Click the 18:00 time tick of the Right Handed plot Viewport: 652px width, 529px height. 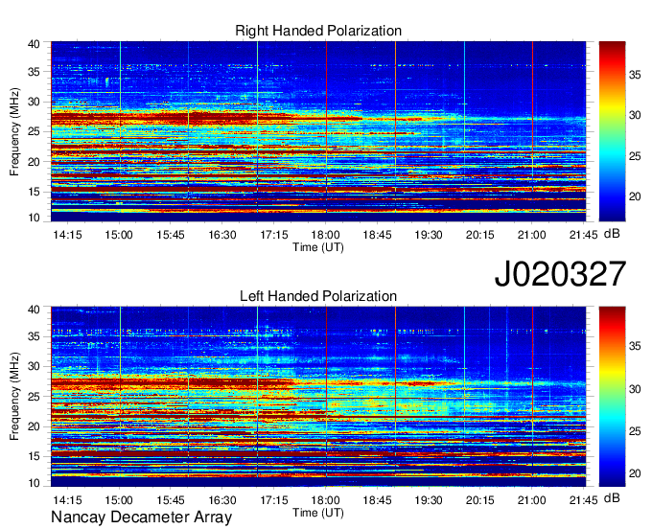(326, 235)
